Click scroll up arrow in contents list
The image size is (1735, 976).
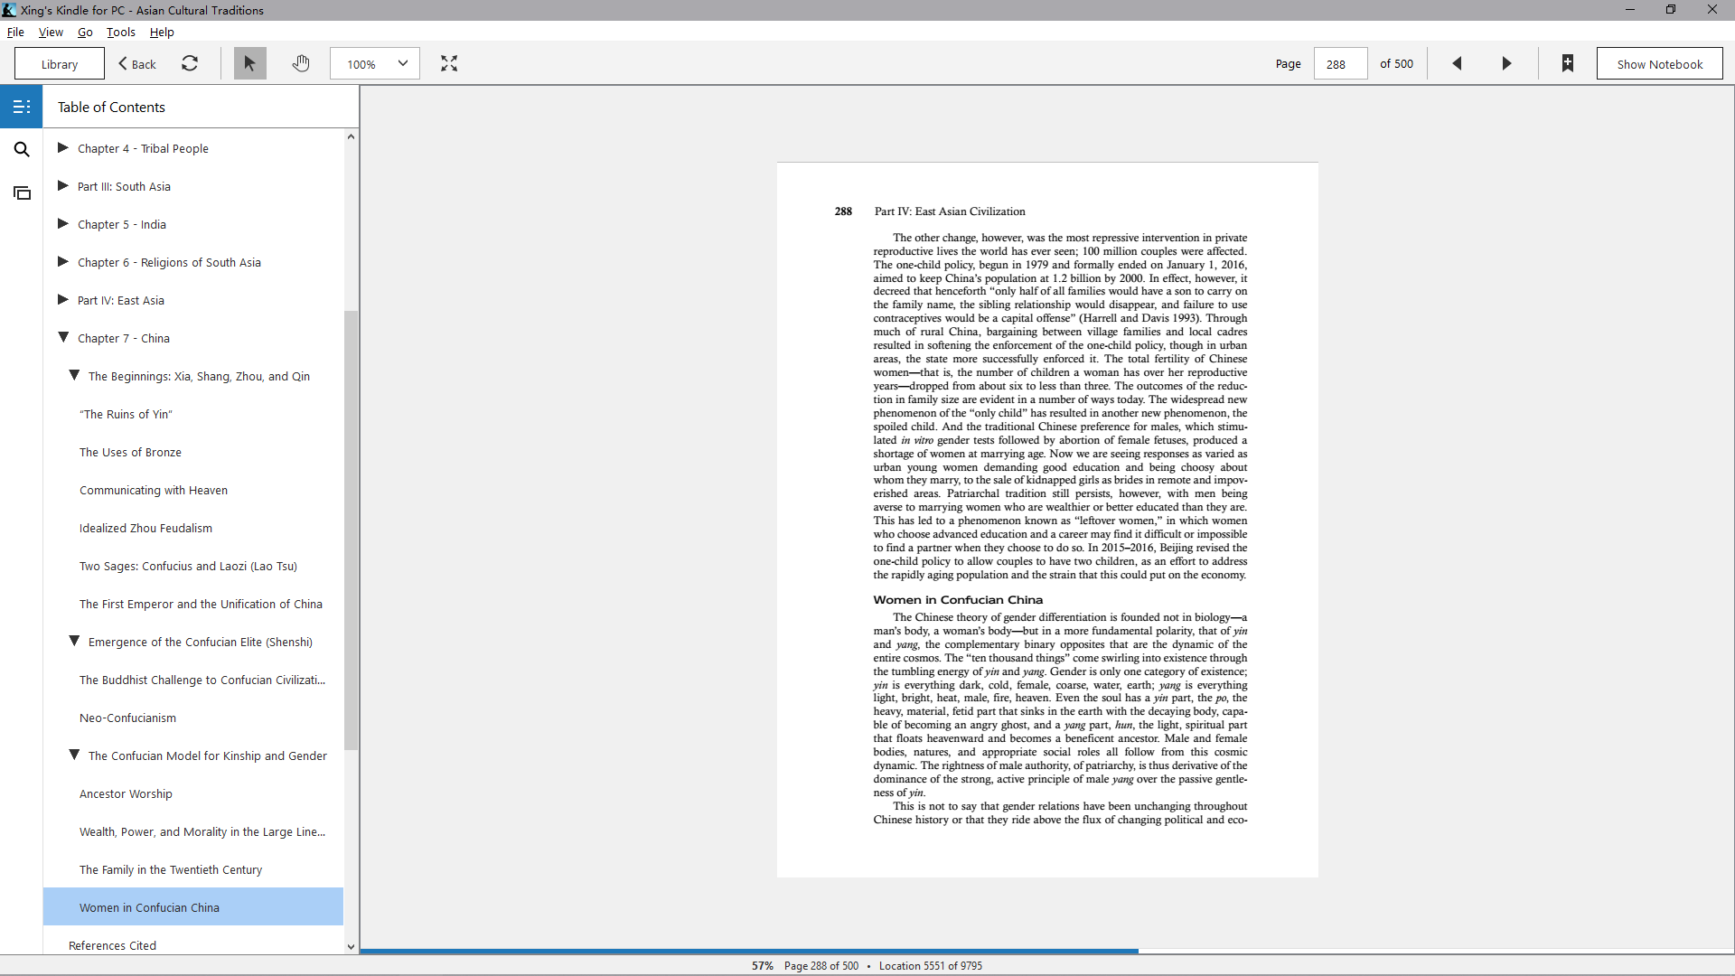tap(351, 136)
